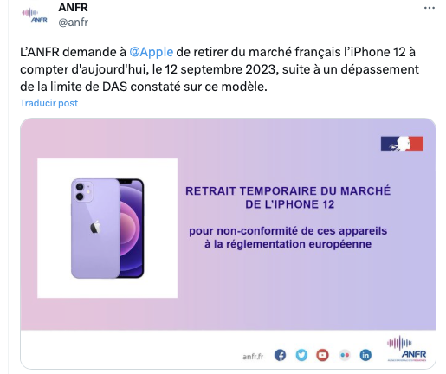Click the LinkedIn icon in banner footer
The width and height of the screenshot is (446, 374).
tap(365, 355)
